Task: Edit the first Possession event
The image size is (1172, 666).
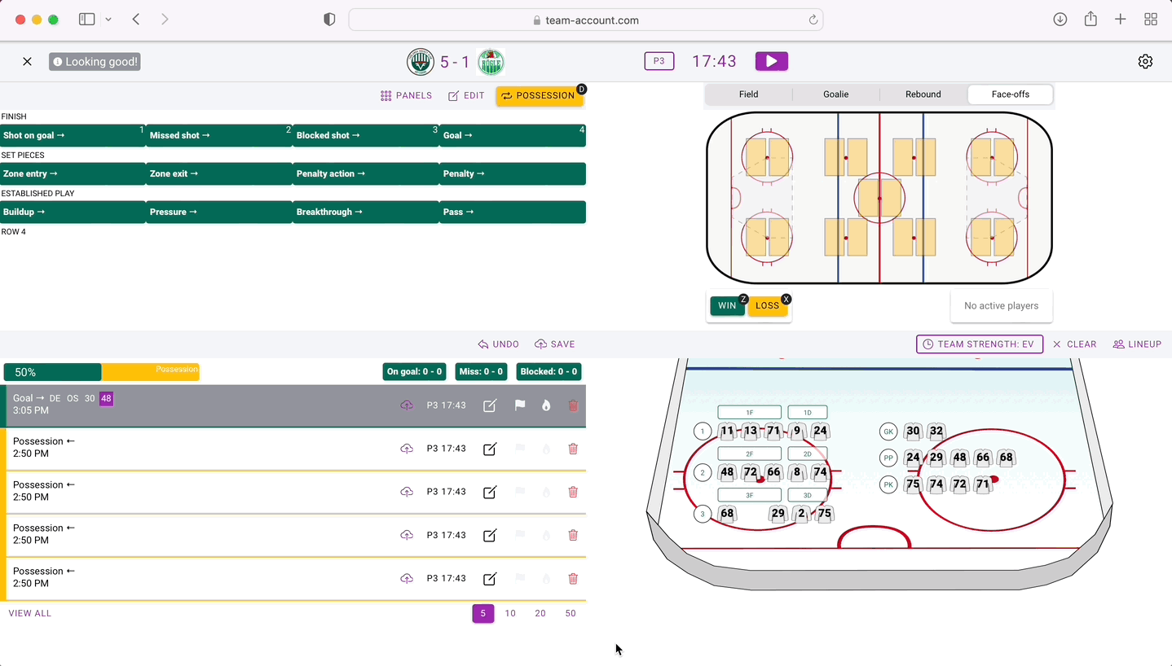Action: pos(490,449)
